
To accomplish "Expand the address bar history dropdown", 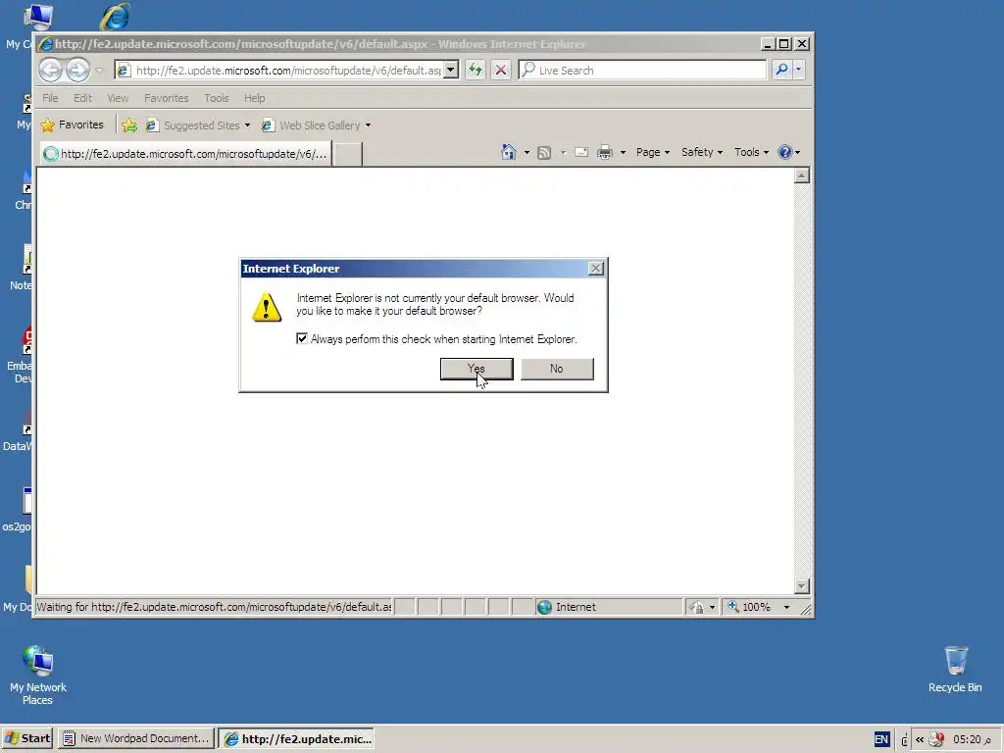I will [451, 70].
